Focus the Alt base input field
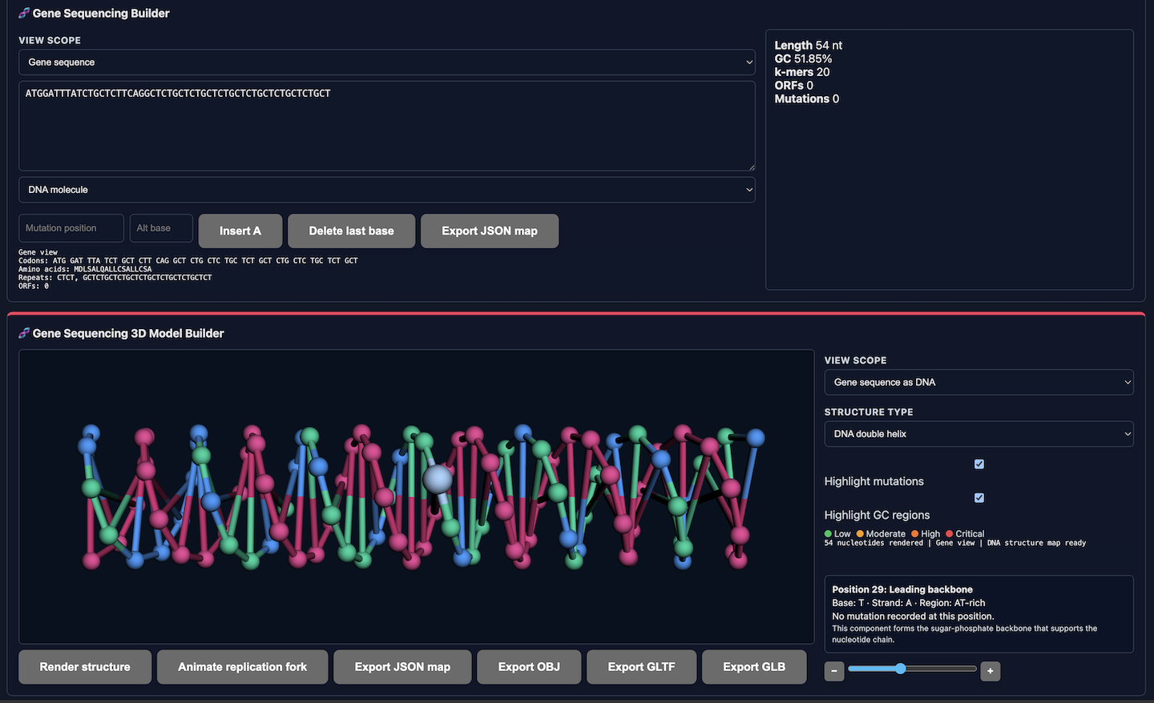Screen dimensions: 1154x703 pos(161,228)
